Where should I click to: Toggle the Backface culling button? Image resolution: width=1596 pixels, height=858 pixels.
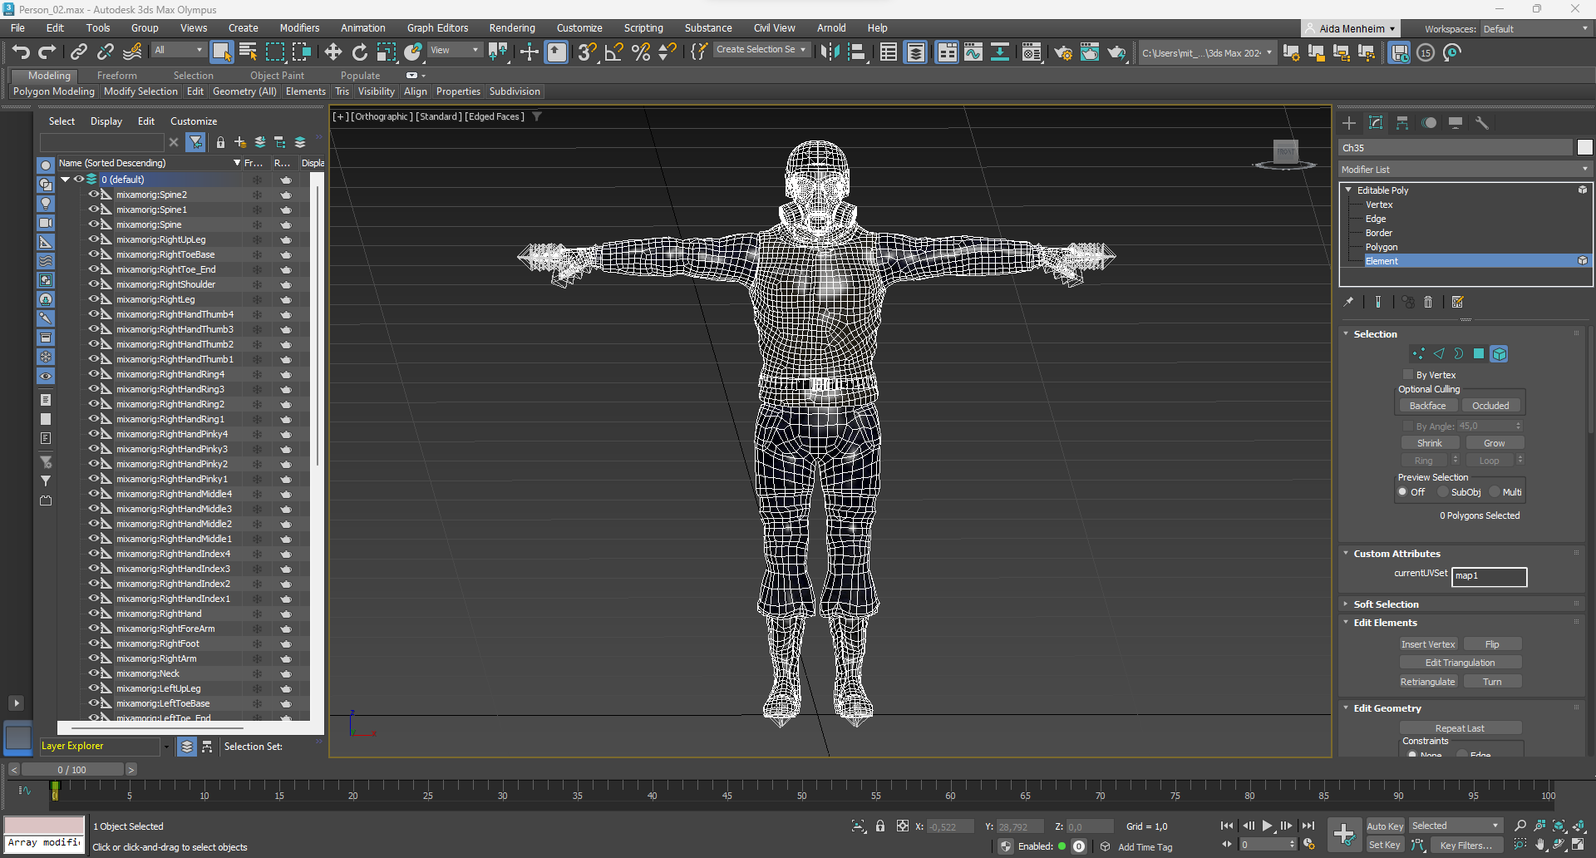[1427, 406]
